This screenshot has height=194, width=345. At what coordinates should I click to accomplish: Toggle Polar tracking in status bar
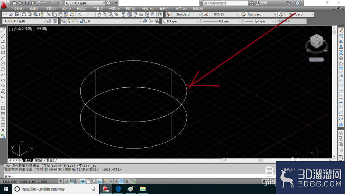(83, 181)
